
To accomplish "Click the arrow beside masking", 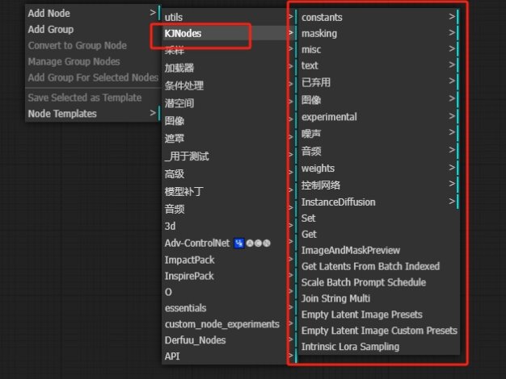I will [452, 32].
